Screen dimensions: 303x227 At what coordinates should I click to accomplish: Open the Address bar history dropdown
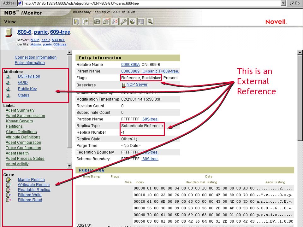283,3
